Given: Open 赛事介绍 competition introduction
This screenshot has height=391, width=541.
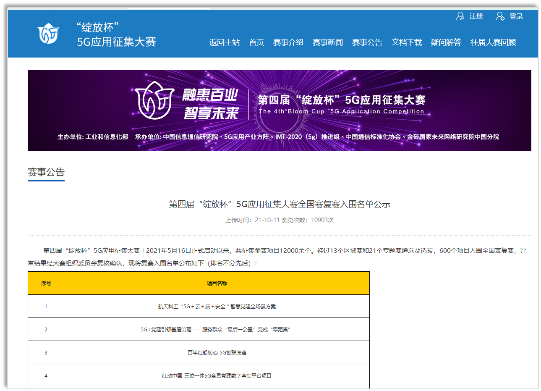Looking at the screenshot, I should (x=288, y=42).
